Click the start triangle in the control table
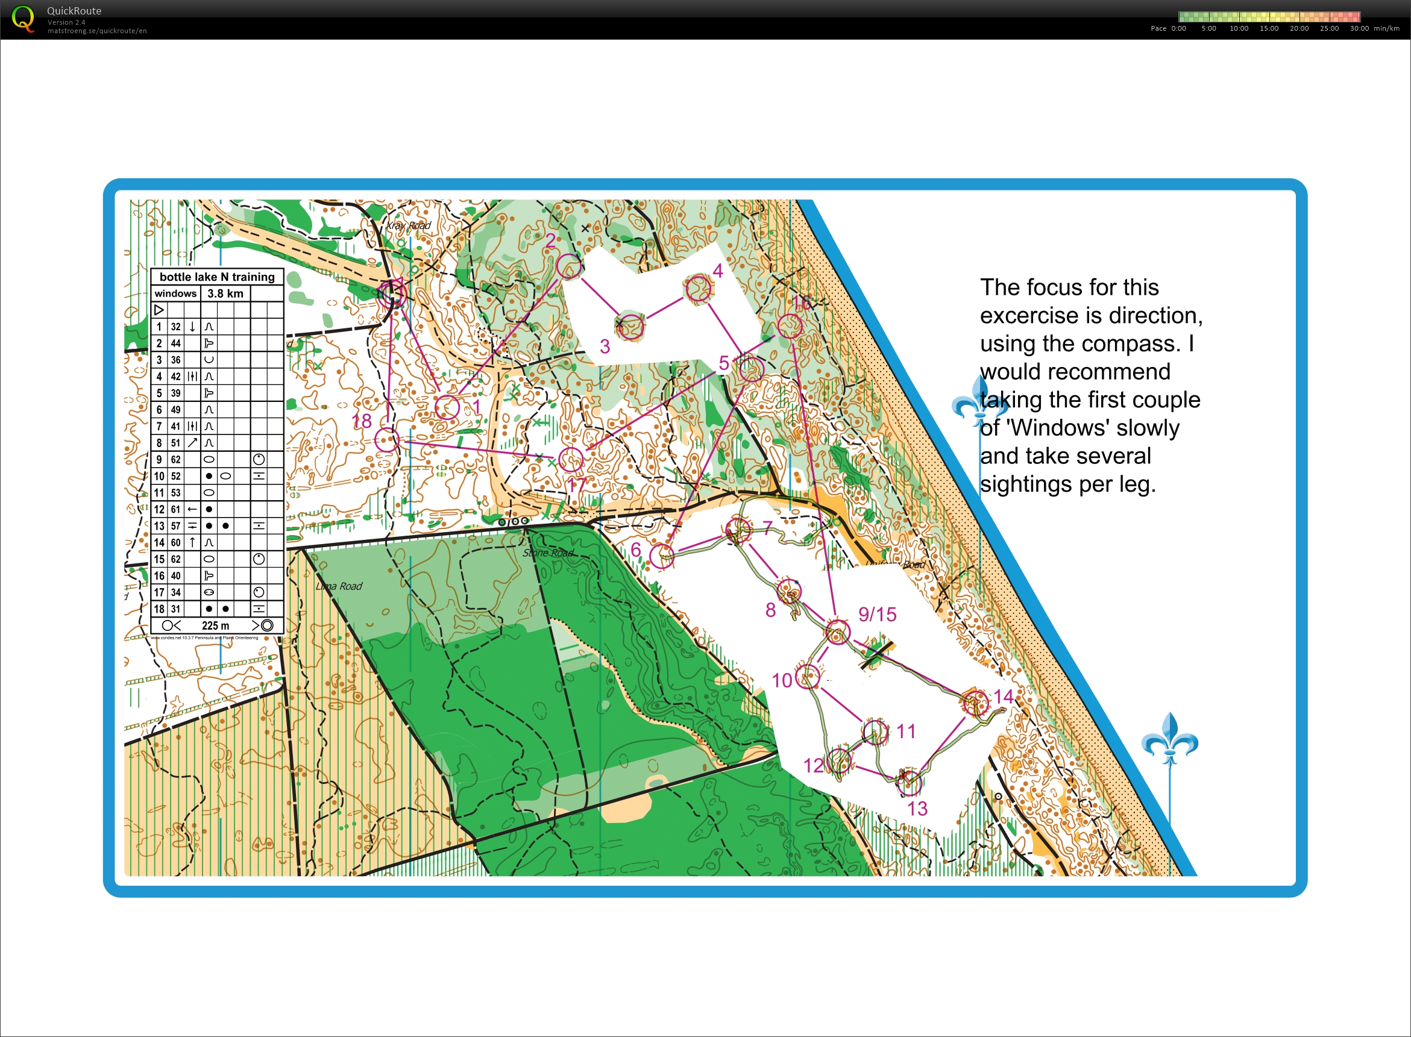This screenshot has width=1411, height=1037. (x=159, y=310)
